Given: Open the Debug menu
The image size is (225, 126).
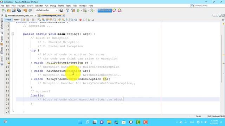Looking at the screenshot, I should click(53, 6).
